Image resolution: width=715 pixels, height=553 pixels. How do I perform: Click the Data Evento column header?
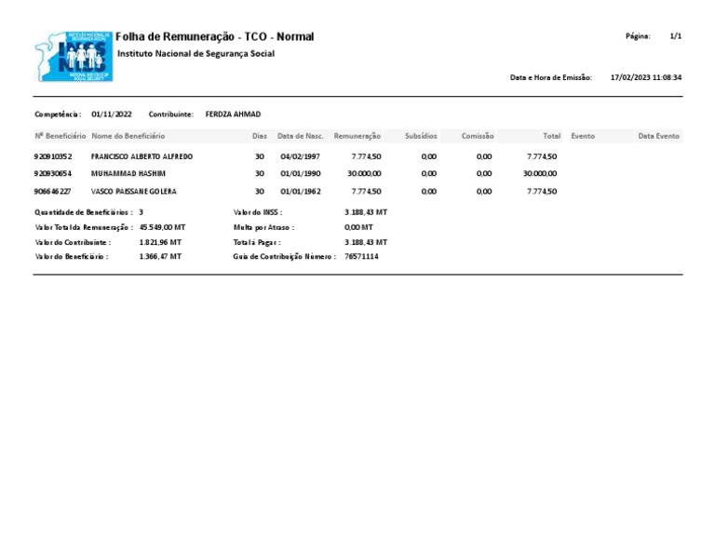pyautogui.click(x=658, y=136)
